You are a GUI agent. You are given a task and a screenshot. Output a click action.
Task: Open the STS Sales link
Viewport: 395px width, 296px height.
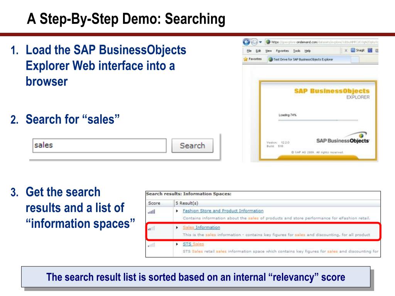click(x=193, y=244)
